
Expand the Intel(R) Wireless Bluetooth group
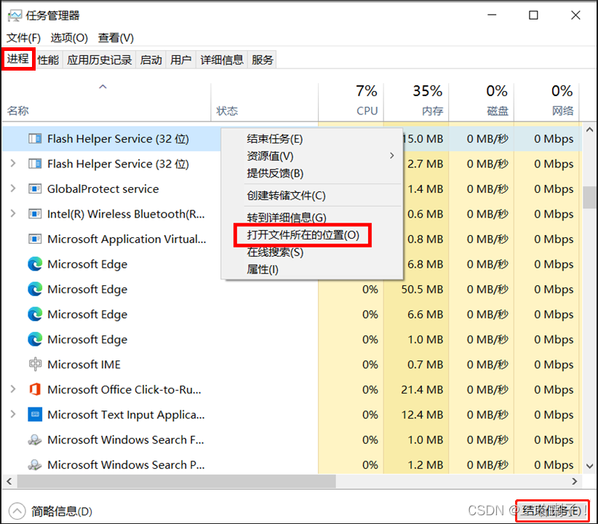(13, 214)
